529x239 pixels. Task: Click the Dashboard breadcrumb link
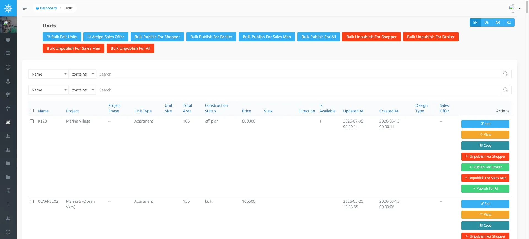(x=46, y=8)
